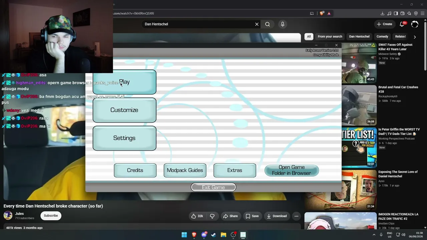This screenshot has width=427, height=240.
Task: Select the Dan Hentschel filter chip
Action: 359,37
